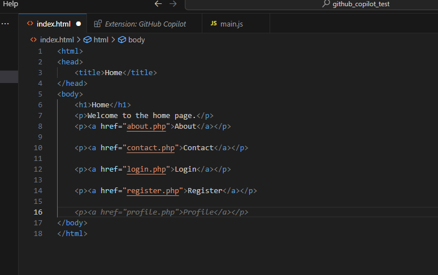The height and width of the screenshot is (275, 438).
Task: Click the extension icon on Copilot tab
Action: coord(98,24)
